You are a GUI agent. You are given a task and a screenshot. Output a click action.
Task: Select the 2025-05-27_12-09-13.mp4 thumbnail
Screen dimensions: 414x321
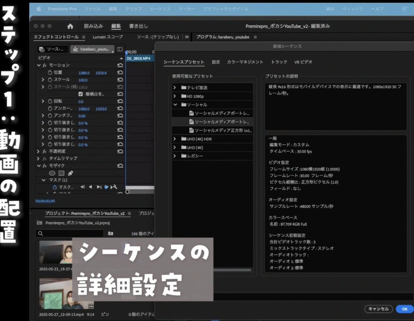[66, 294]
